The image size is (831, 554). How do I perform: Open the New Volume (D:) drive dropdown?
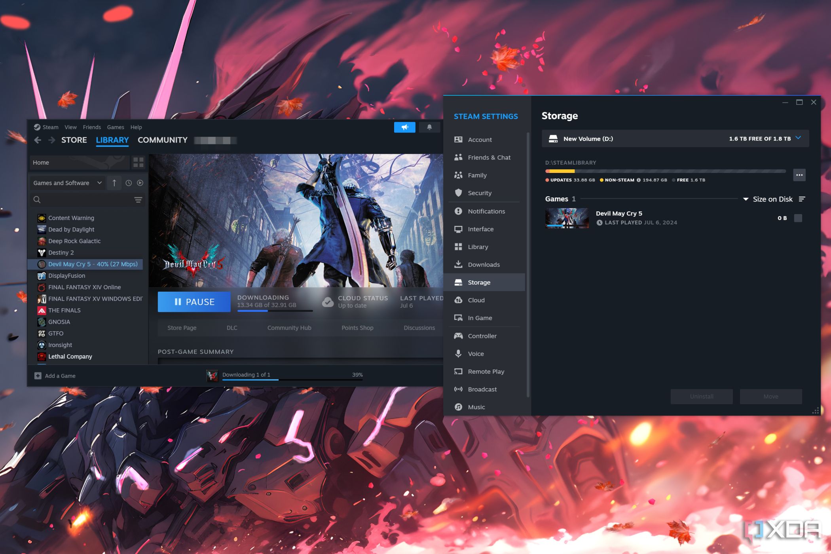[798, 138]
